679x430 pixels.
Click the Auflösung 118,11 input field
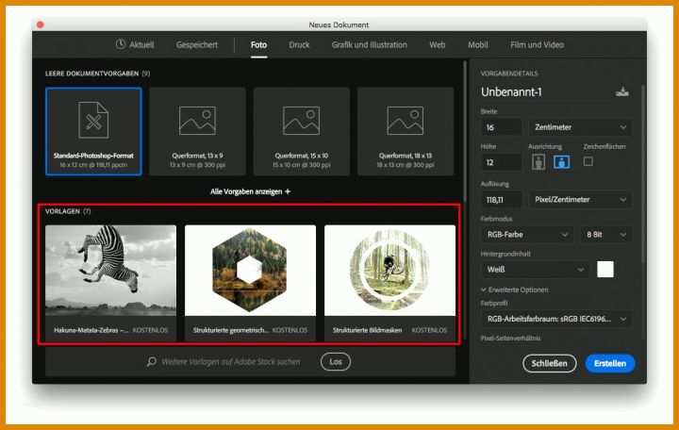[x=502, y=200]
